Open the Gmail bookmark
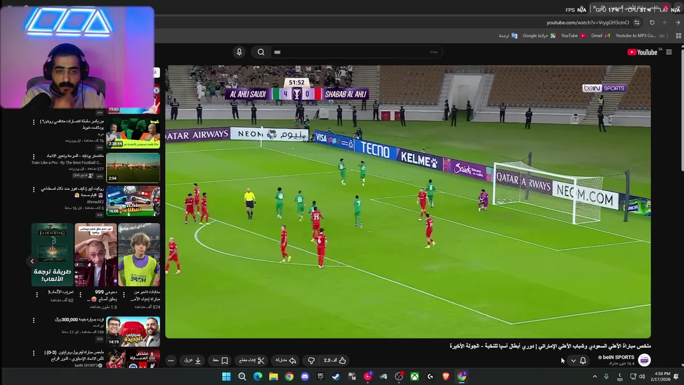 point(600,36)
